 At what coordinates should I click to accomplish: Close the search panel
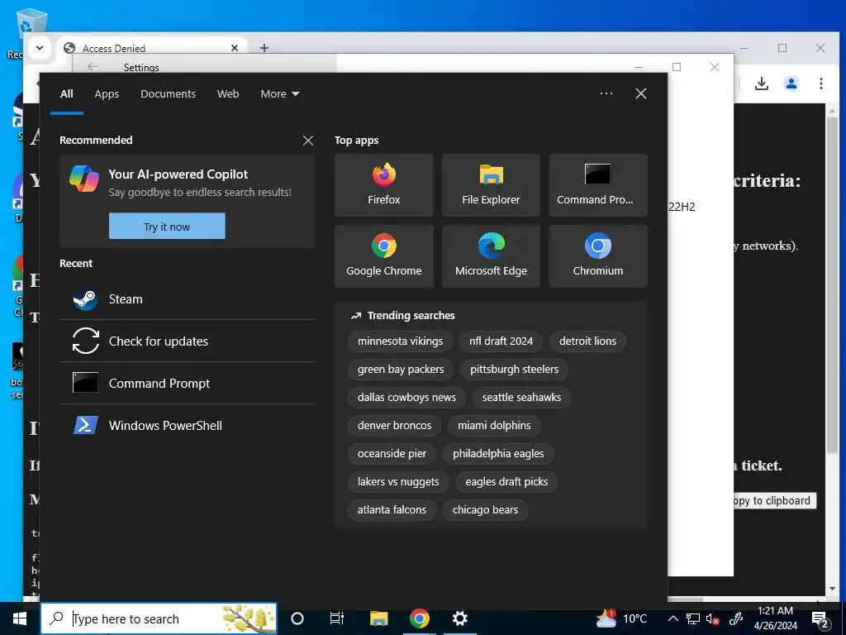tap(641, 93)
